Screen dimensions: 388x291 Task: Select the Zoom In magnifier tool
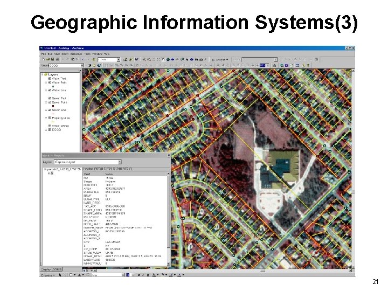(x=144, y=59)
